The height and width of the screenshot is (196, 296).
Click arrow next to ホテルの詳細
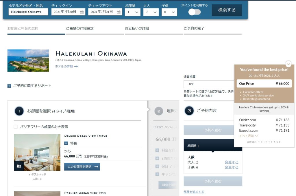76,66
